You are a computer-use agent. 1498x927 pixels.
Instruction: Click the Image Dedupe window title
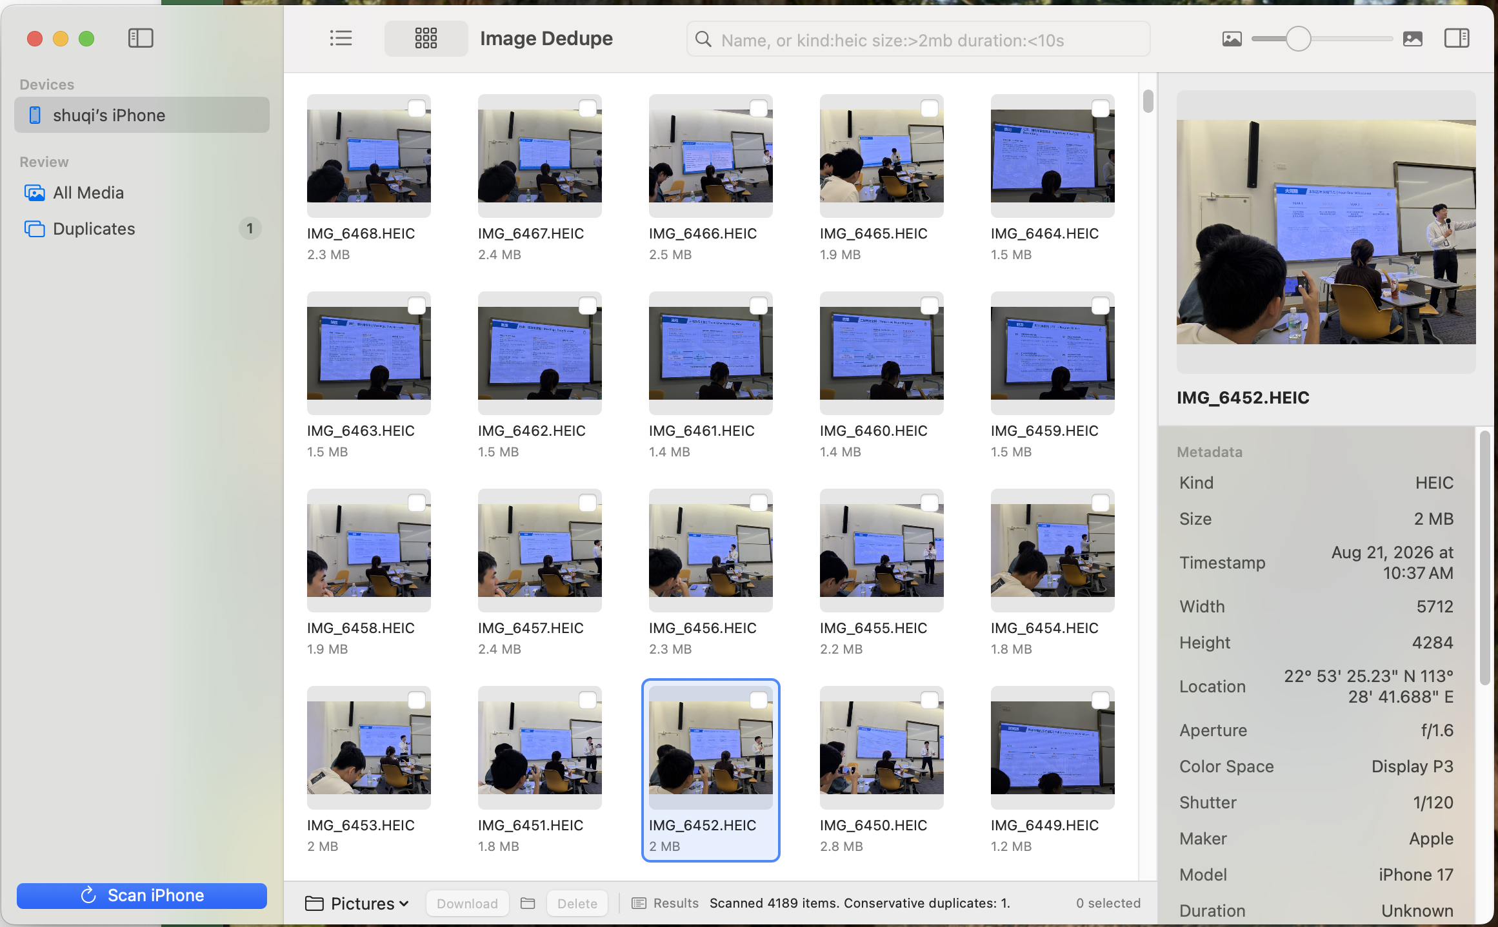(x=546, y=39)
